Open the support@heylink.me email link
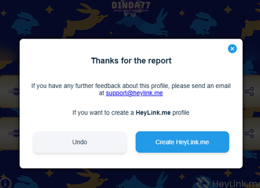 [x=134, y=93]
